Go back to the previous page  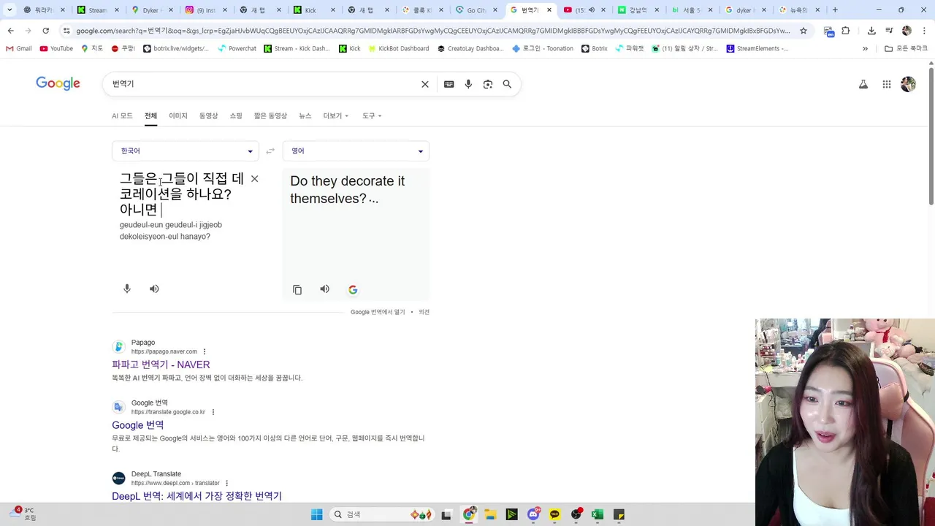(x=10, y=31)
